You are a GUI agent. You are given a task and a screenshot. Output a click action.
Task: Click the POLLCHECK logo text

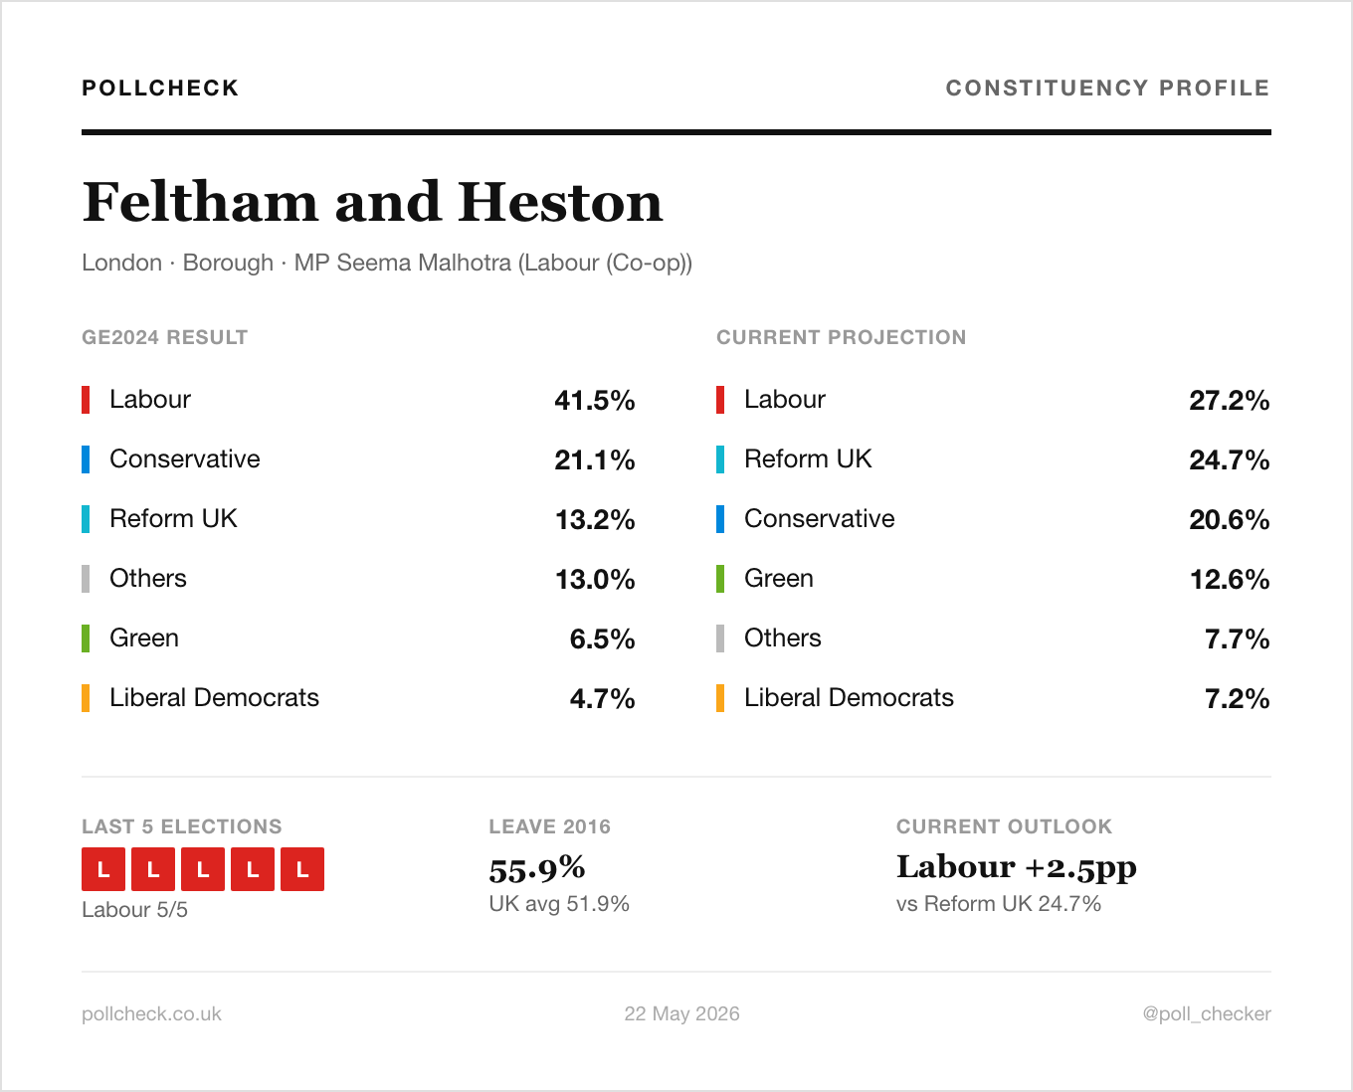tap(160, 88)
